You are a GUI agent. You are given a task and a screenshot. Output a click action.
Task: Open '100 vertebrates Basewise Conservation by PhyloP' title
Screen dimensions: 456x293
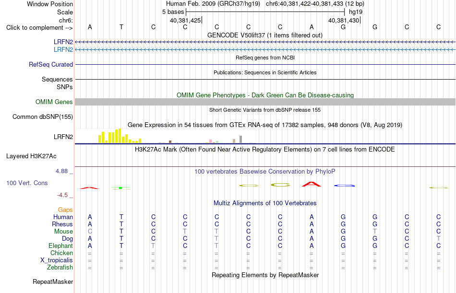[x=265, y=172]
